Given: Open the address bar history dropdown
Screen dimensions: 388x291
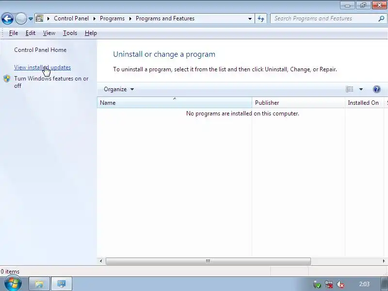Looking at the screenshot, I should [250, 18].
